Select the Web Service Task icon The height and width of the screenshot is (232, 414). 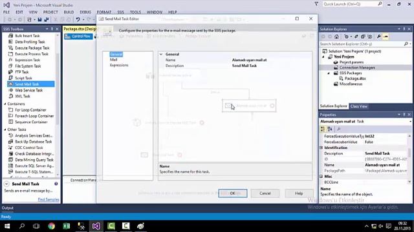[10, 90]
